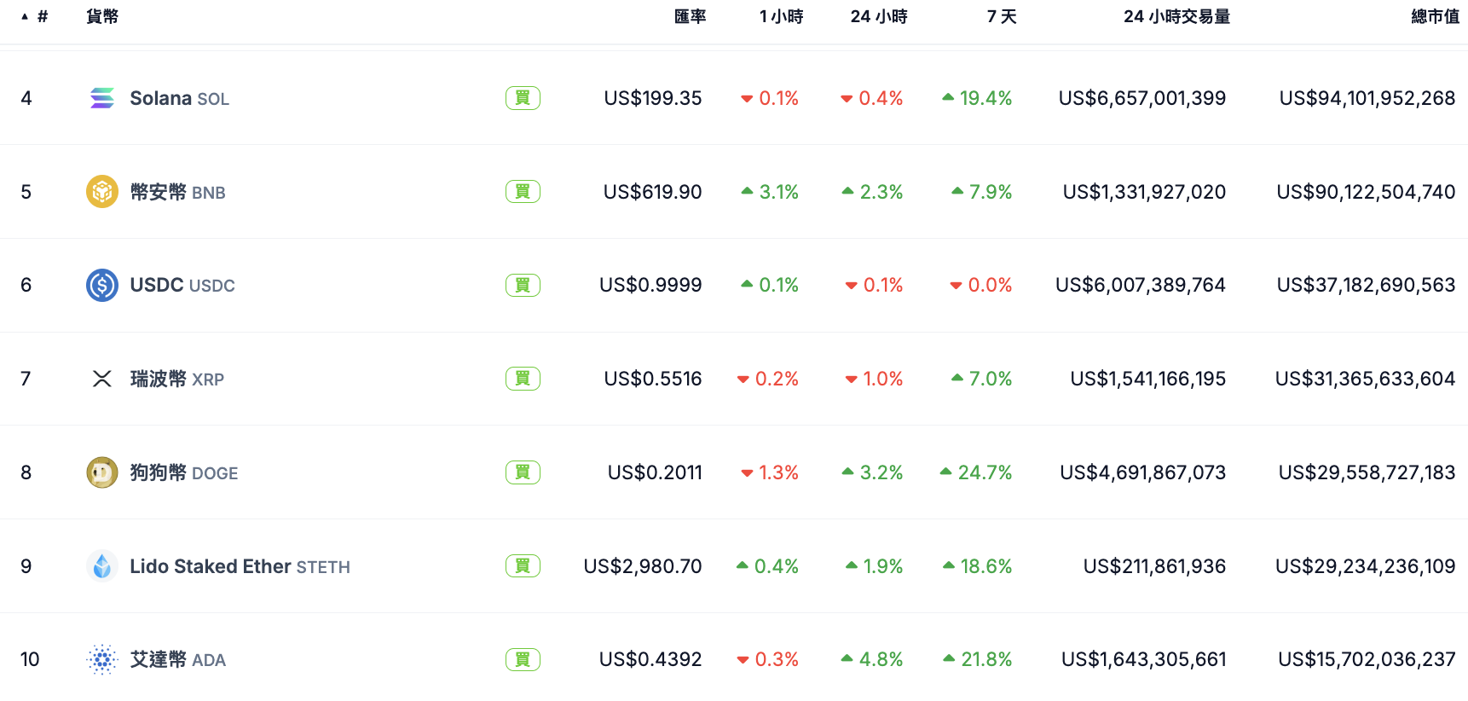
Task: Open the 艾達幣 ADA coin page
Action: click(177, 659)
